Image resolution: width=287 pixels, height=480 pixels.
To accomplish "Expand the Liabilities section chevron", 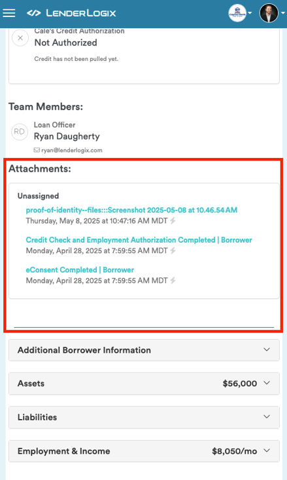I will (267, 416).
